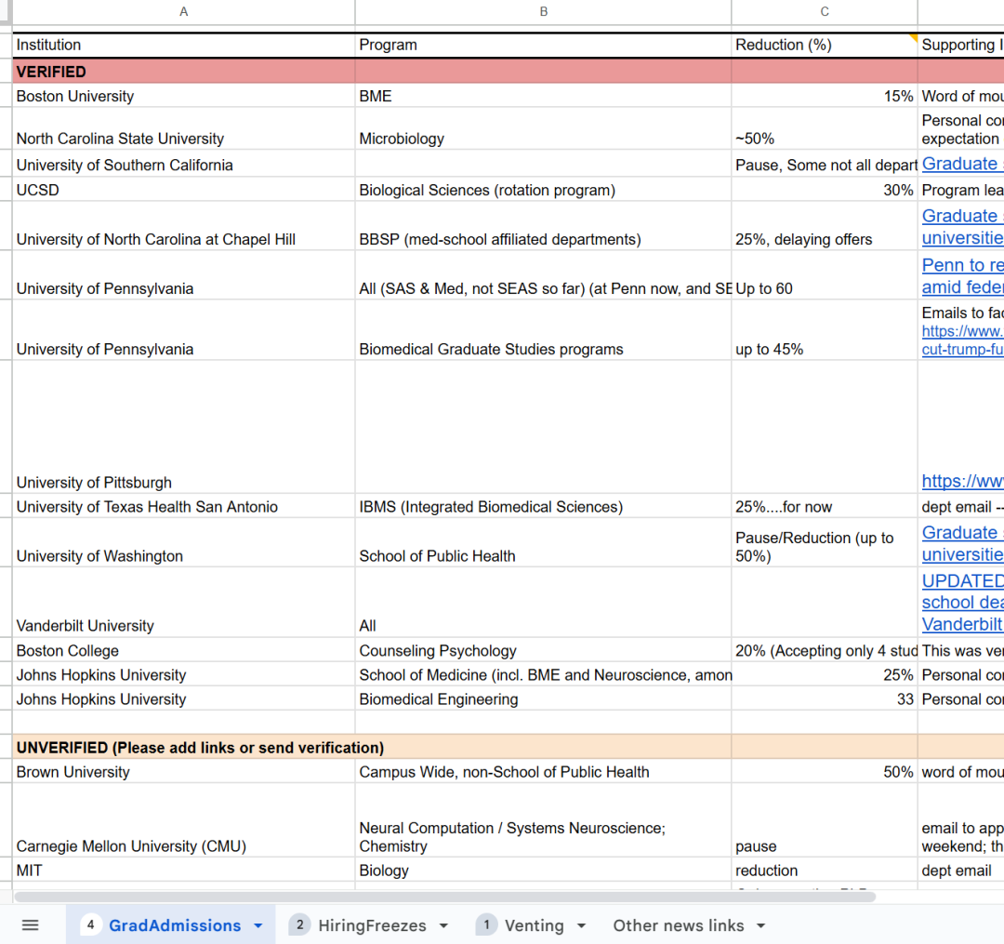The height and width of the screenshot is (944, 1004).
Task: Select the Brown University cell
Action: click(x=184, y=771)
